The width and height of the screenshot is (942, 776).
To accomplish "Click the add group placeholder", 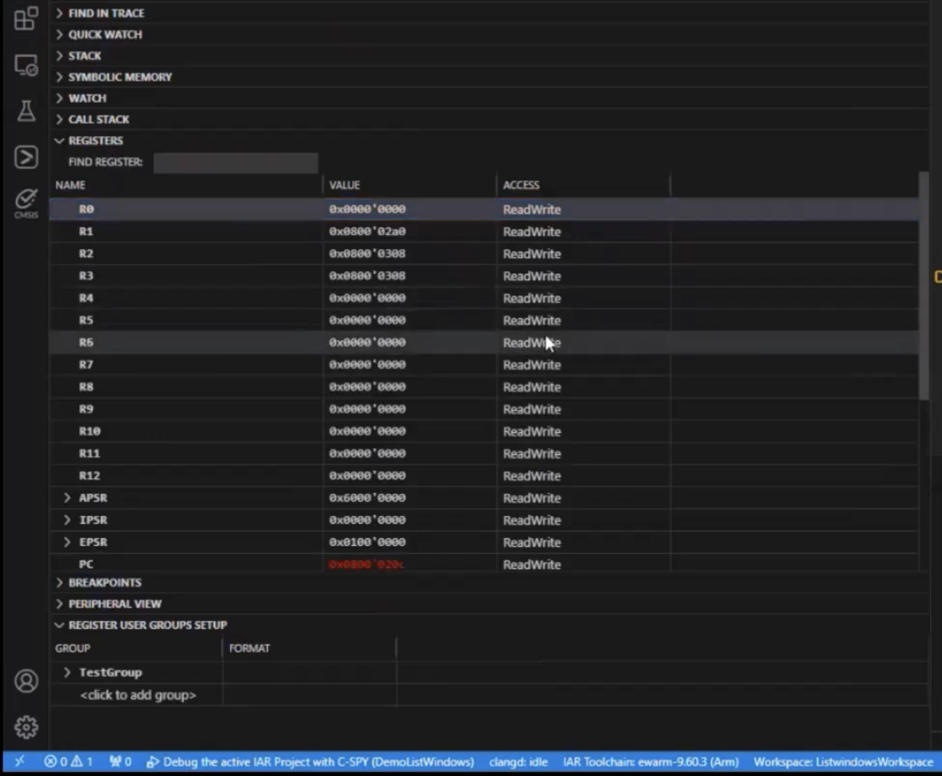I will 138,695.
